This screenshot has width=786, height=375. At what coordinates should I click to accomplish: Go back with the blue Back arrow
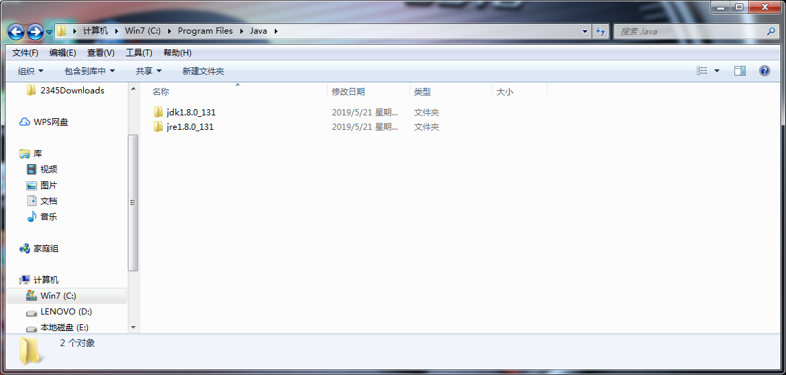click(x=16, y=32)
